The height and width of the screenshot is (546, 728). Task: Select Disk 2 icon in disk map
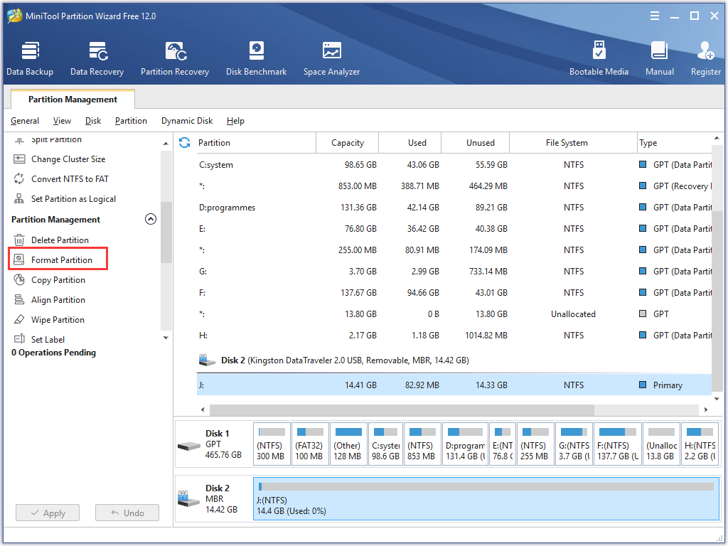[x=189, y=499]
